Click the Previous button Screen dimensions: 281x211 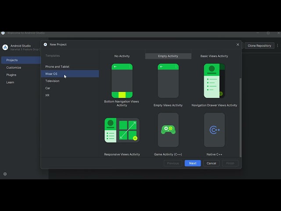pos(173,163)
